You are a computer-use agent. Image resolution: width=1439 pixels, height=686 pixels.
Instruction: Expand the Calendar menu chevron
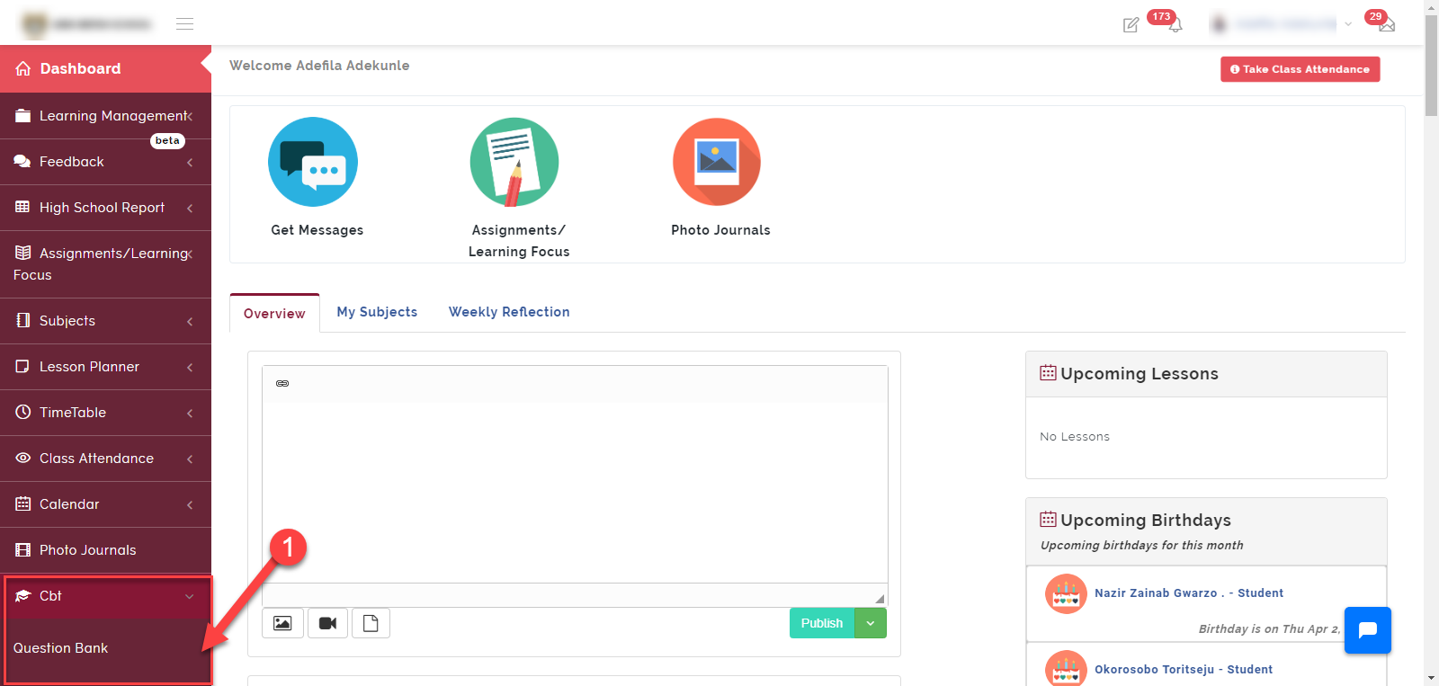(190, 504)
